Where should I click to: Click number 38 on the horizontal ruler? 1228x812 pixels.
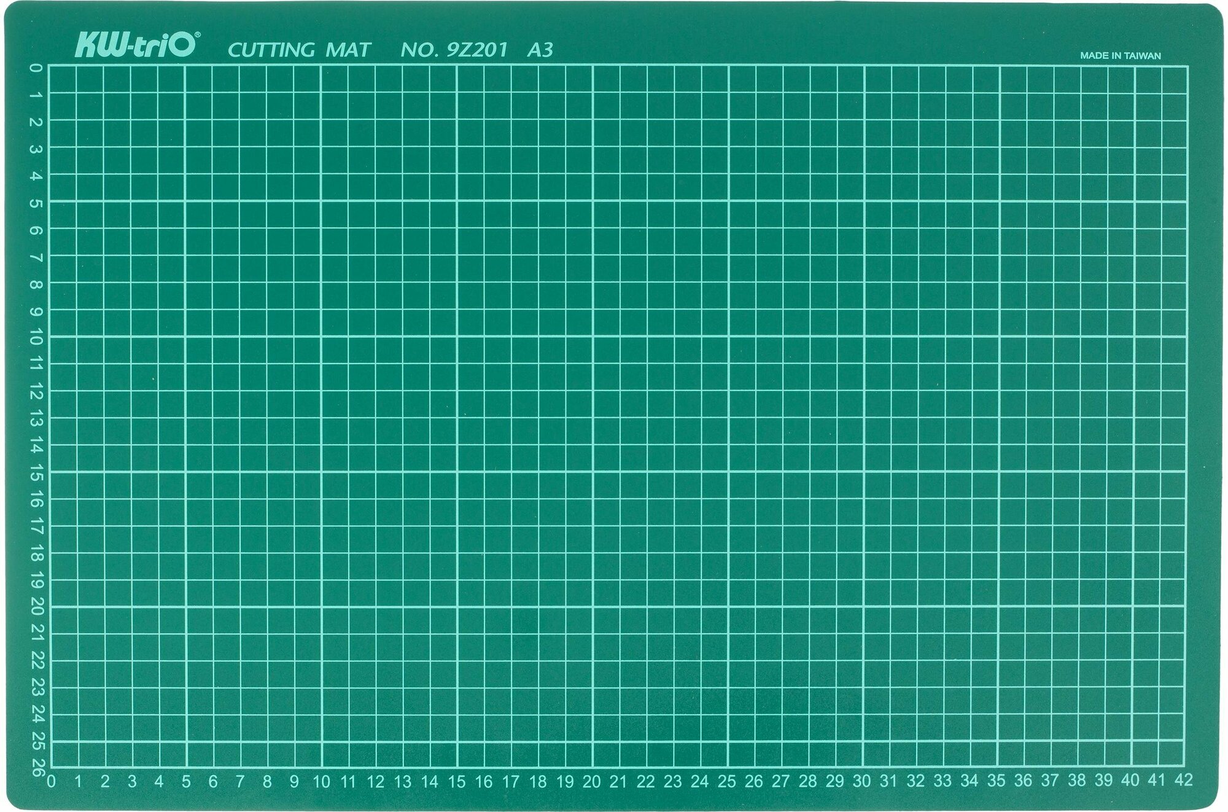1076,780
